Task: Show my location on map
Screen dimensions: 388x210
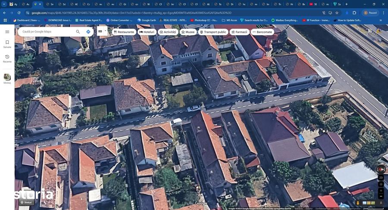Action: (381, 184)
